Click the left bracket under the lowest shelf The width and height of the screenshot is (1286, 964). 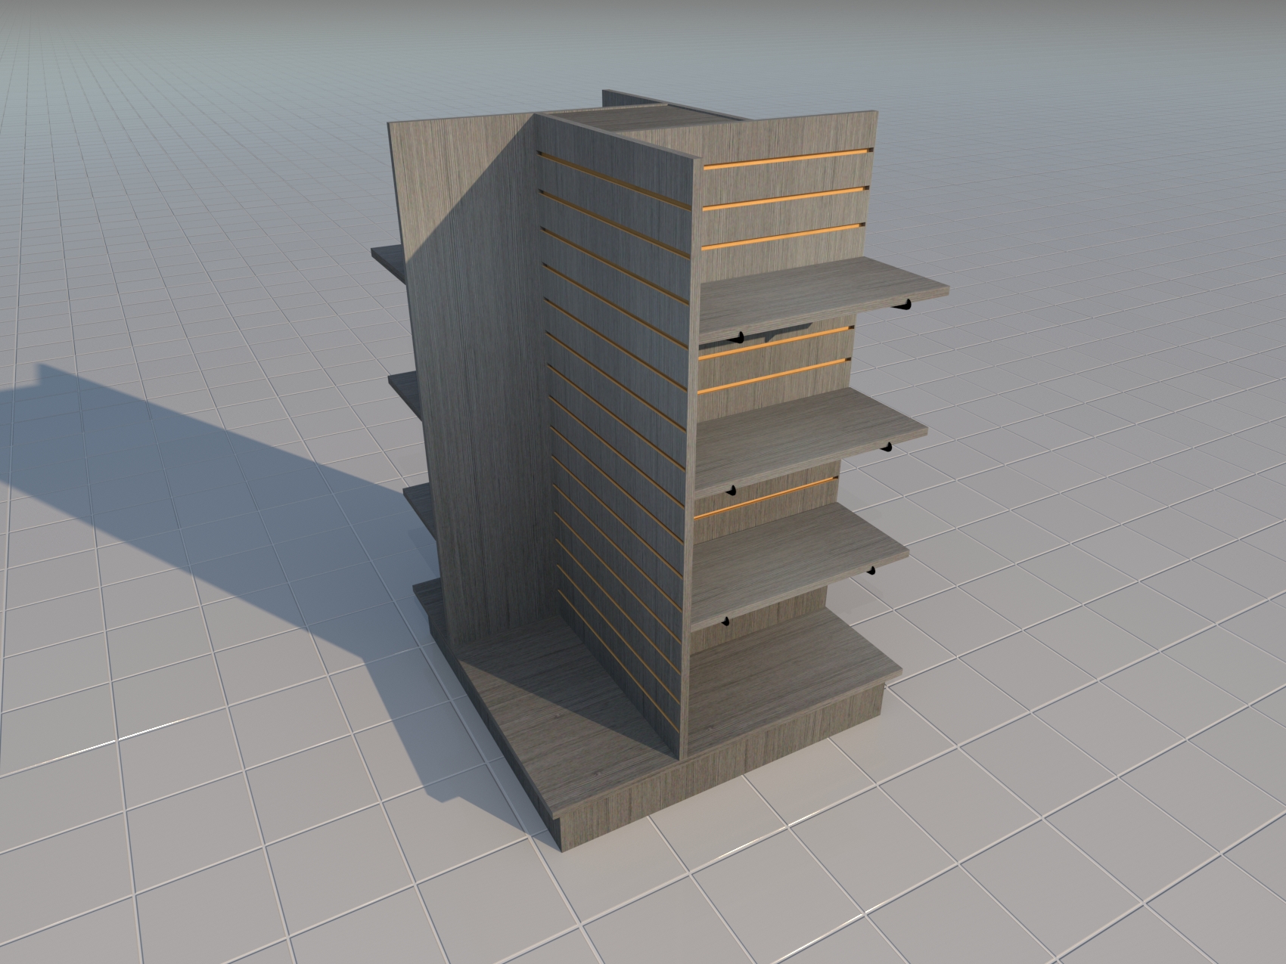pyautogui.click(x=725, y=621)
